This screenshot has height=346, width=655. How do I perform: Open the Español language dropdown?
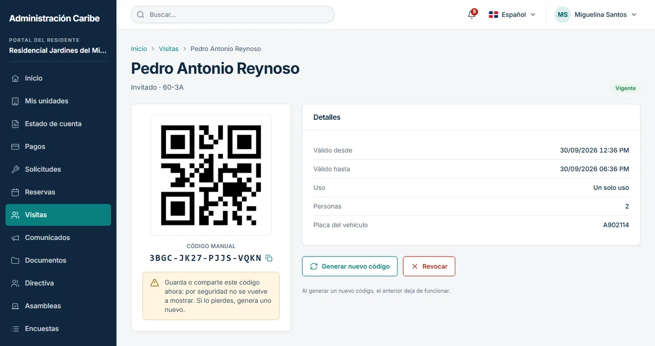(x=512, y=15)
